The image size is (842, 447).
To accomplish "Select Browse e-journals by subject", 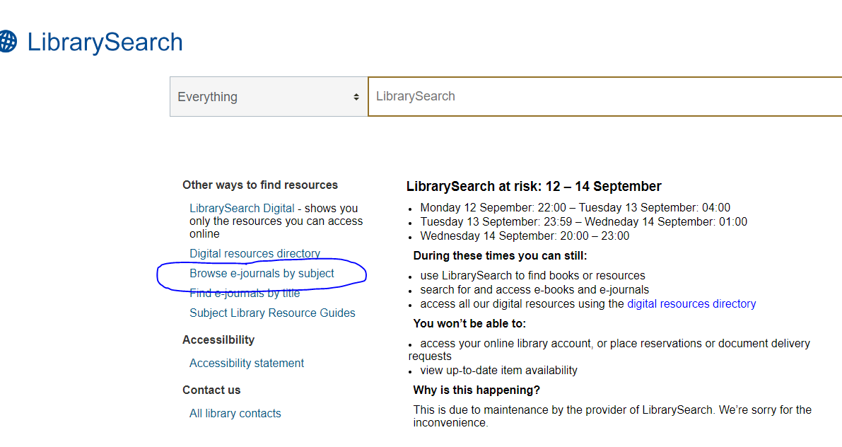I will [262, 274].
